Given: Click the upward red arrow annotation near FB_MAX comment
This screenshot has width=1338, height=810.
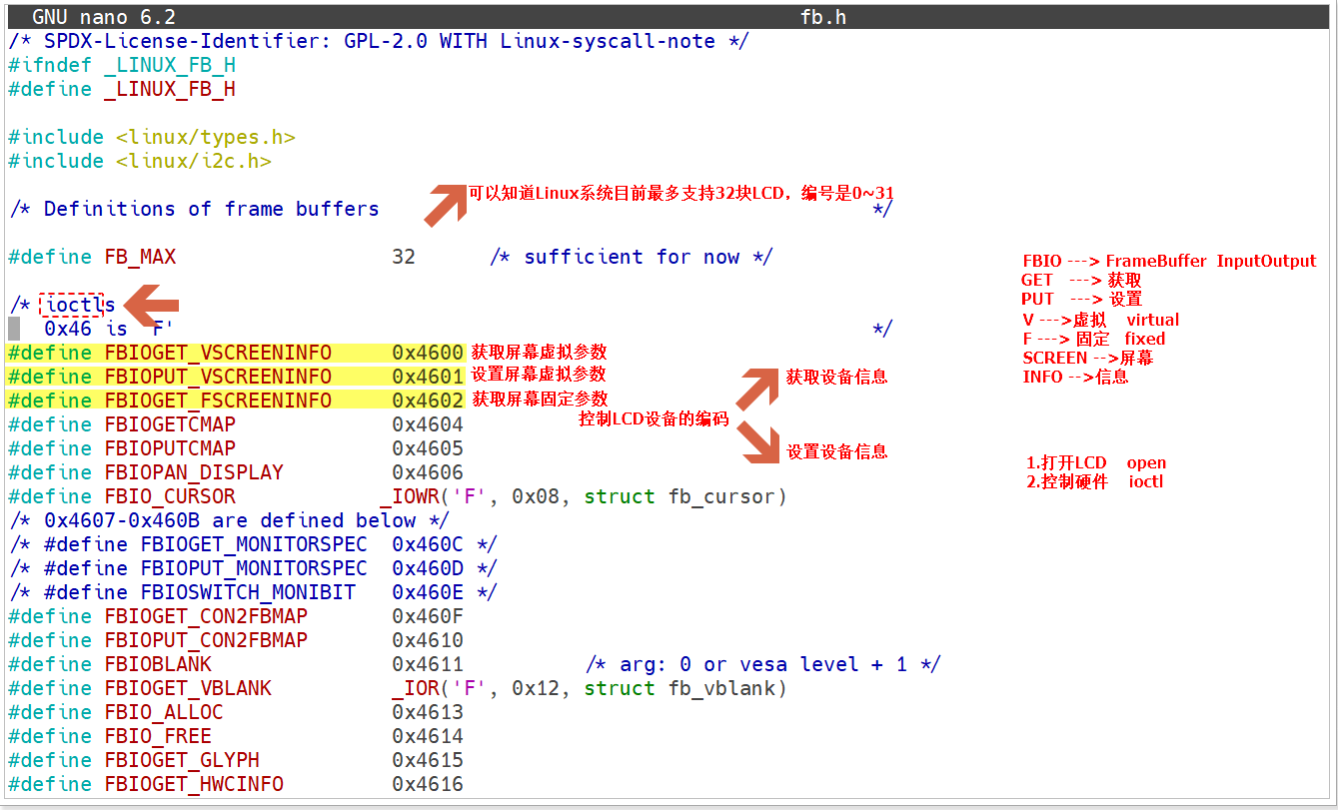Looking at the screenshot, I should coord(444,200).
